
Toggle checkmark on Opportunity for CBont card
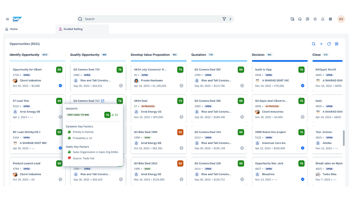60,86
